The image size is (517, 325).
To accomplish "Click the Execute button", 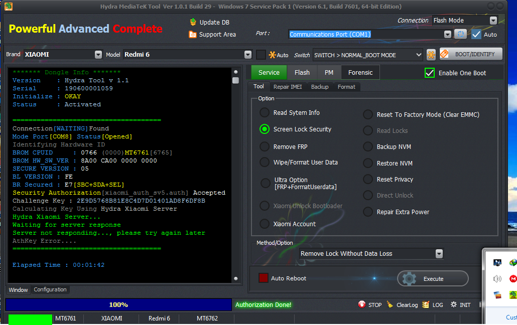I will (433, 278).
